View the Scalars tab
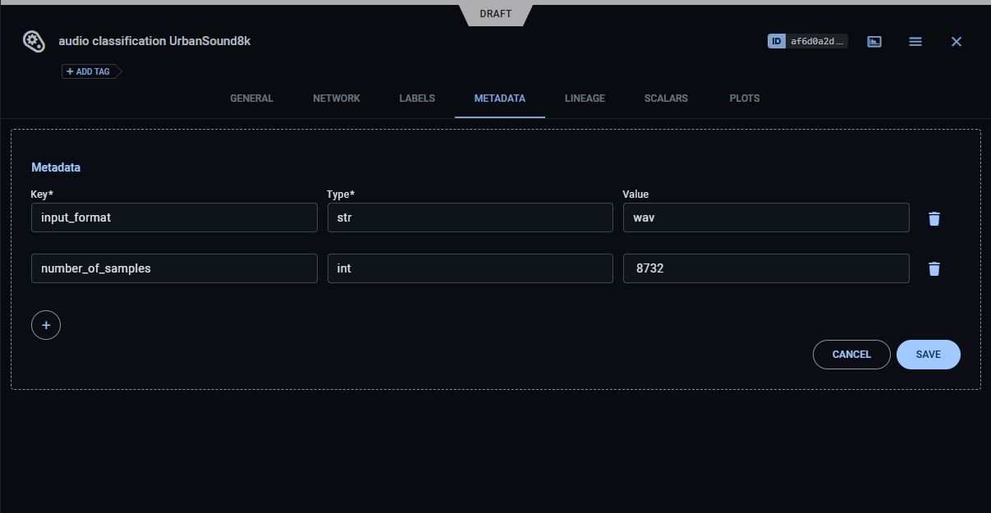 point(666,98)
